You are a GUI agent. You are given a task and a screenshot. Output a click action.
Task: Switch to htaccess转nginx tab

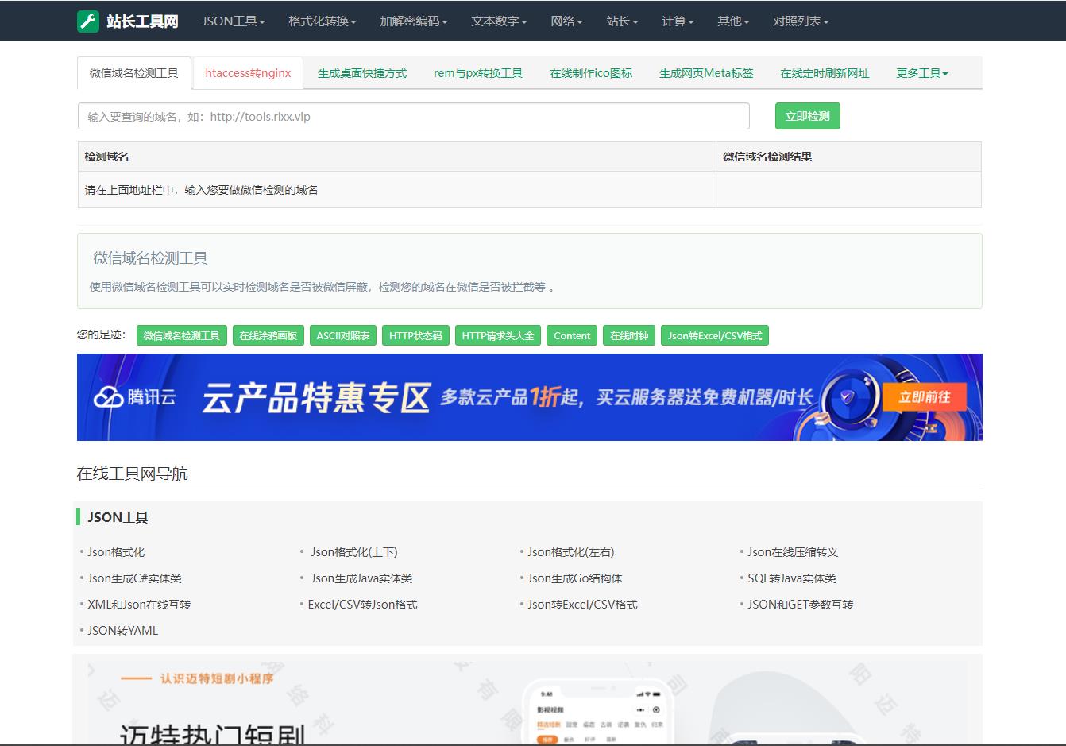248,73
